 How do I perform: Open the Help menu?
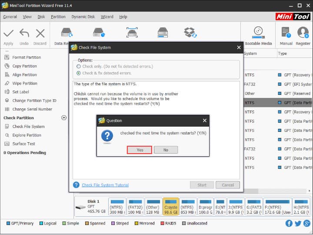coord(123,17)
